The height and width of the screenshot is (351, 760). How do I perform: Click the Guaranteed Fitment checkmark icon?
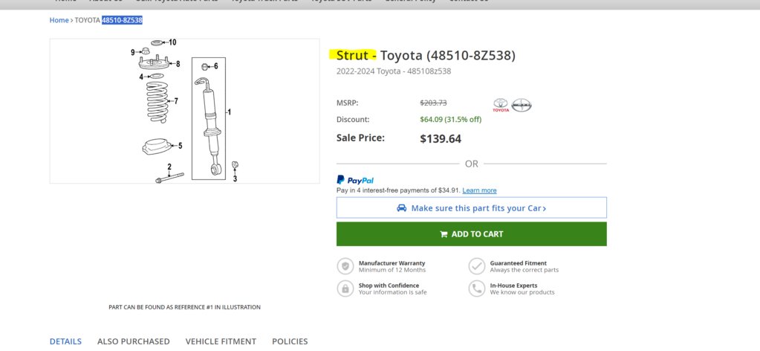coord(477,266)
